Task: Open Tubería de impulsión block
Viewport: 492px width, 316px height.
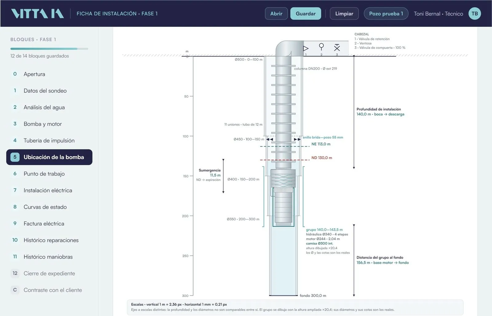Action: 49,141
